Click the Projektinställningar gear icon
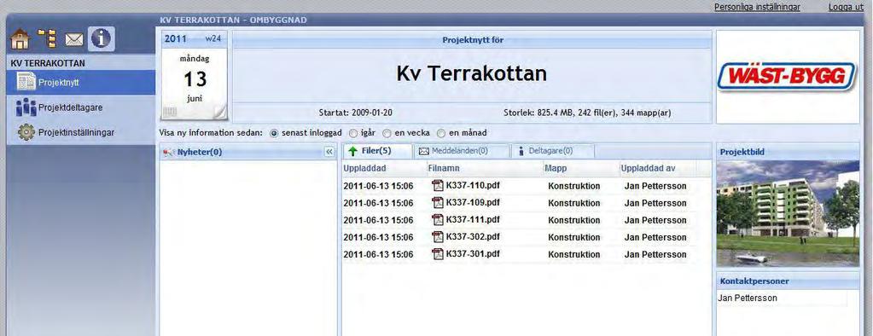 (26, 132)
